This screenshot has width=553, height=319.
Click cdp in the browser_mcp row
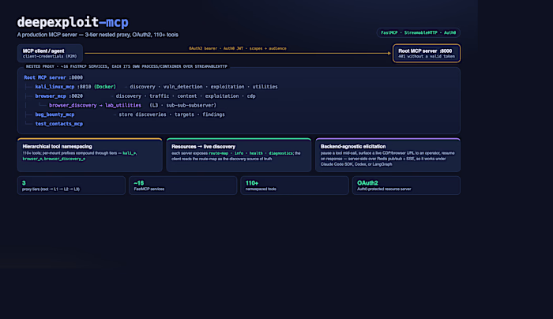[x=251, y=96]
